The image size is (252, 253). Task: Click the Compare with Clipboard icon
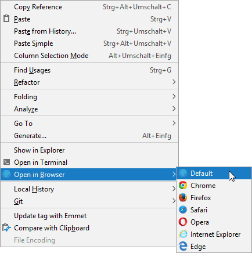pos(6,227)
